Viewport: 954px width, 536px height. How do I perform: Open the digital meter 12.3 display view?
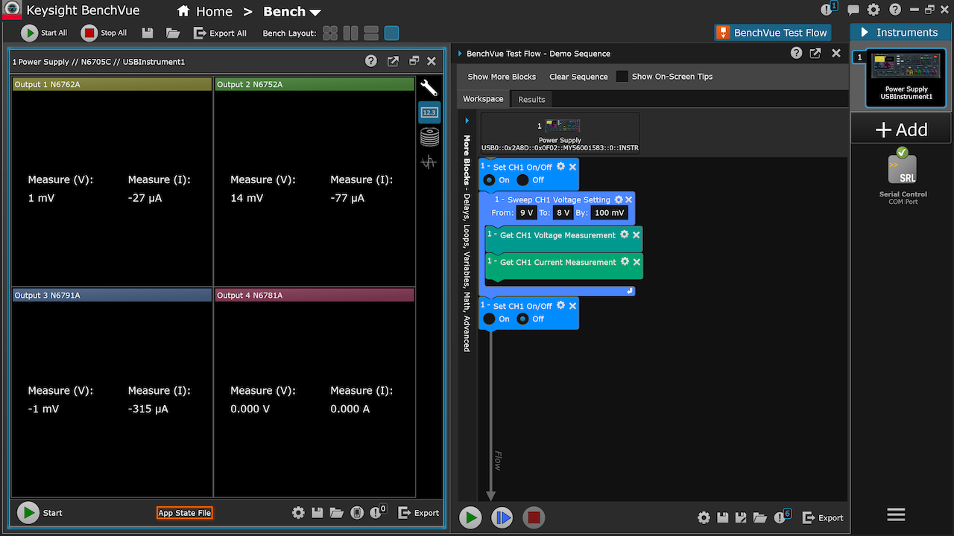pos(429,112)
